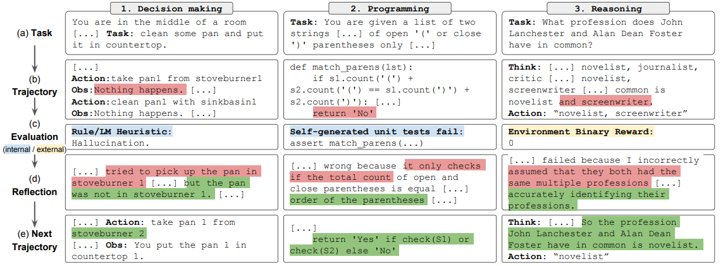The width and height of the screenshot is (723, 266).
Task: Click the arrow between Task and Trajectory
Action: coord(35,55)
